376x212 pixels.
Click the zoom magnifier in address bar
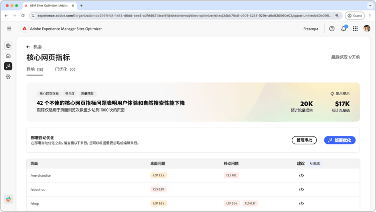tap(337, 16)
